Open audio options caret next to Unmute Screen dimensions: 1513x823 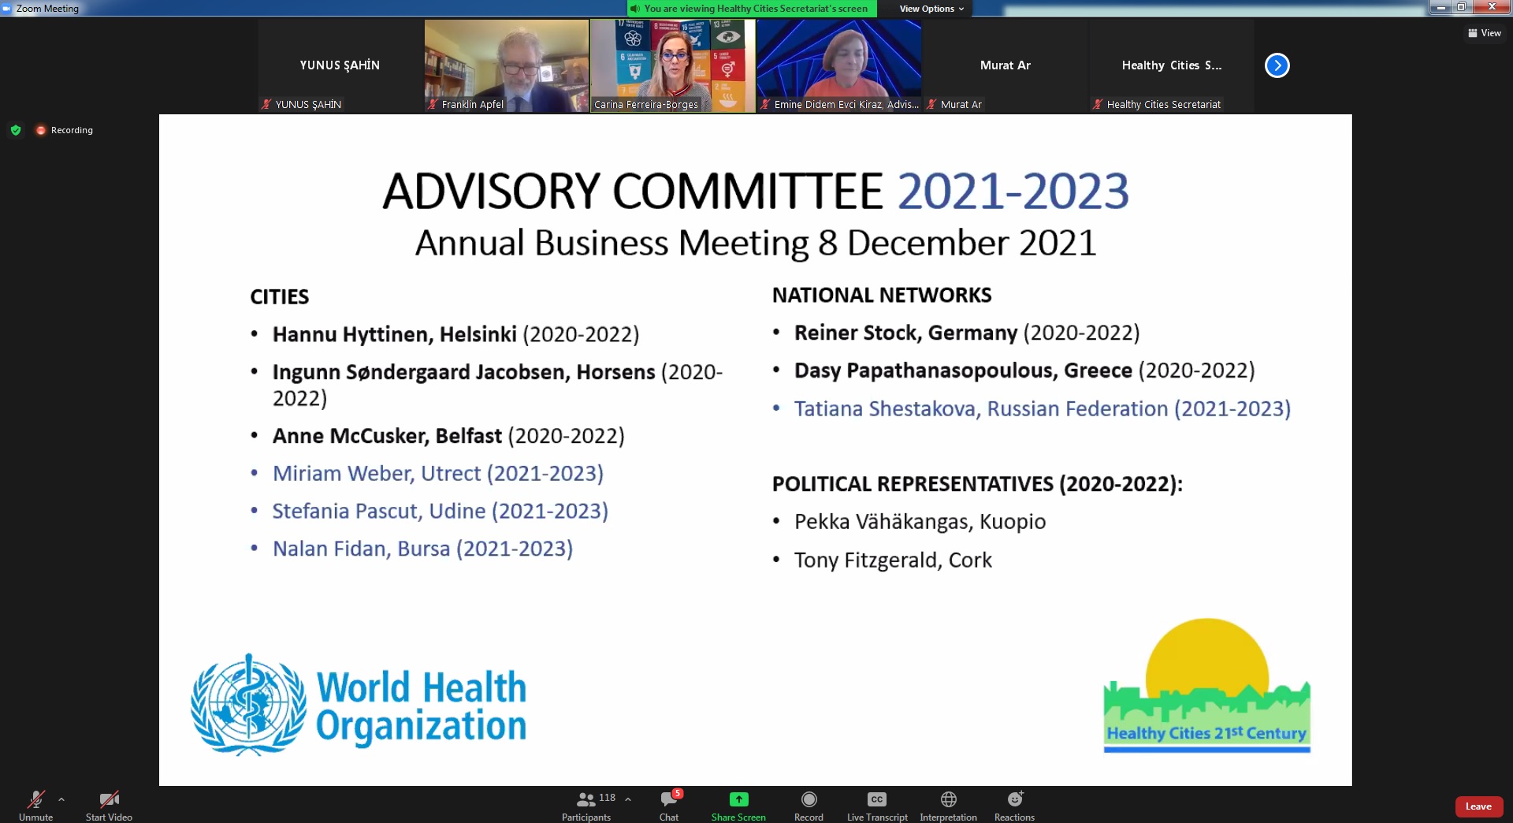pyautogui.click(x=61, y=799)
